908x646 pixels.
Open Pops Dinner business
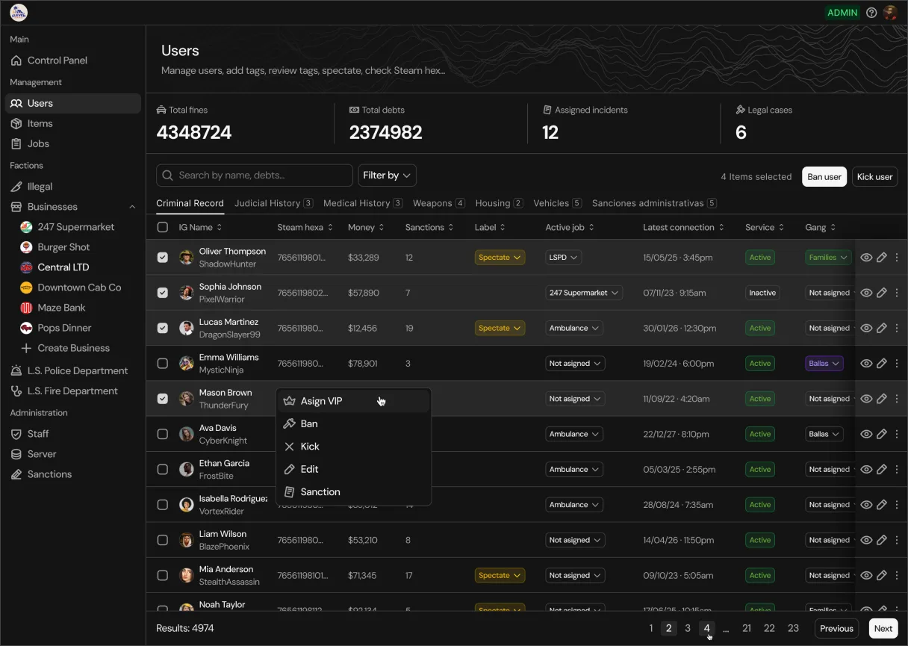64,328
